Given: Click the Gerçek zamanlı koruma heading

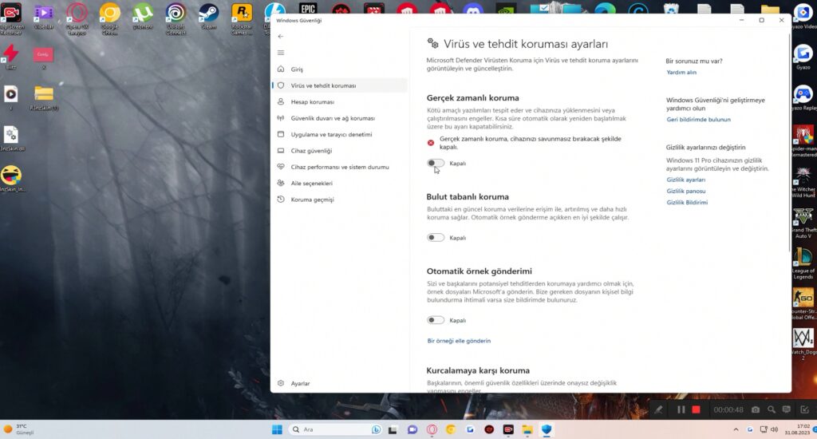Looking at the screenshot, I should [472, 98].
